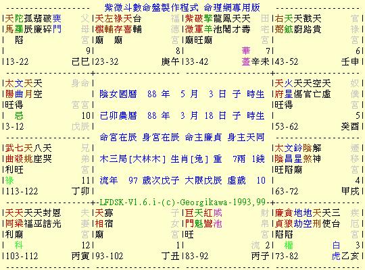Click the 丙子 palace label

point(260,256)
